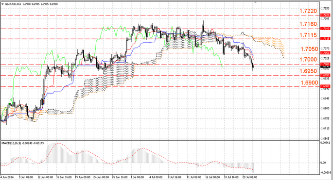The width and height of the screenshot is (333, 180).
Task: Click the 4 Jul 00:00 time label
Action: tap(157, 177)
